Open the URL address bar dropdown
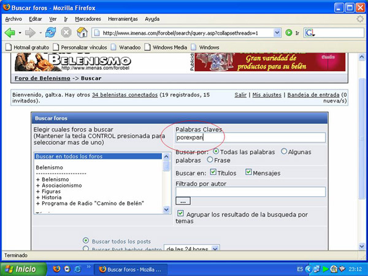 [277, 33]
